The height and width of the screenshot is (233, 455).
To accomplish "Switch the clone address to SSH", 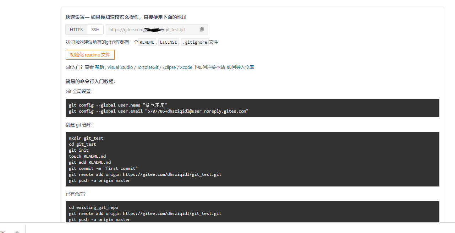I will pos(95,29).
